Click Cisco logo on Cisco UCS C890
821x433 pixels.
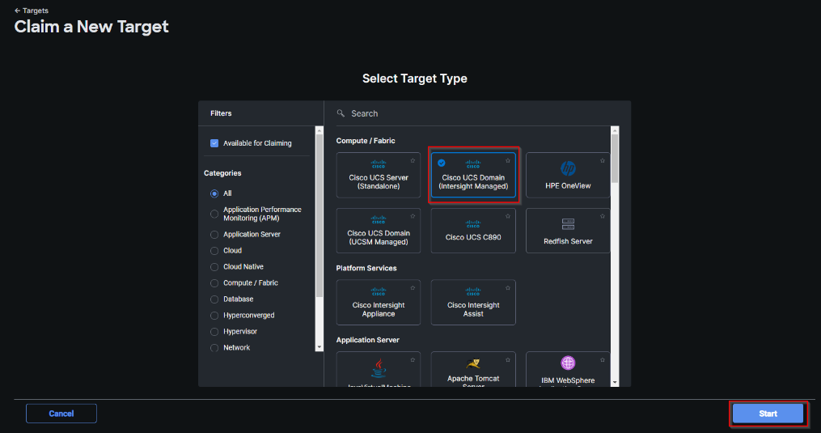(x=473, y=224)
